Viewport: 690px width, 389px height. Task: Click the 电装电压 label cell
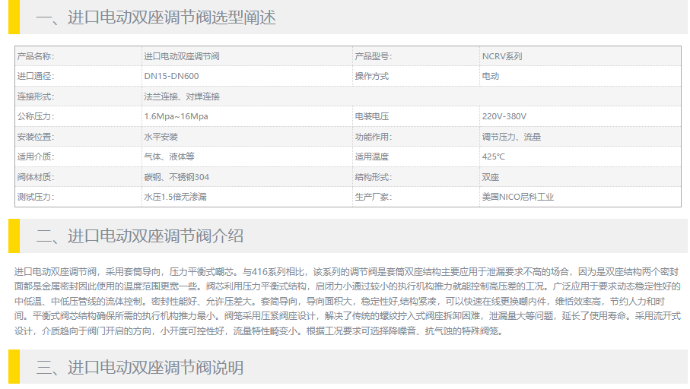click(x=372, y=116)
